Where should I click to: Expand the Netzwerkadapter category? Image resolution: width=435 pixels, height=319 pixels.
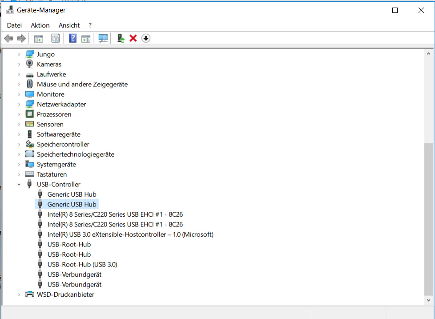pyautogui.click(x=19, y=104)
